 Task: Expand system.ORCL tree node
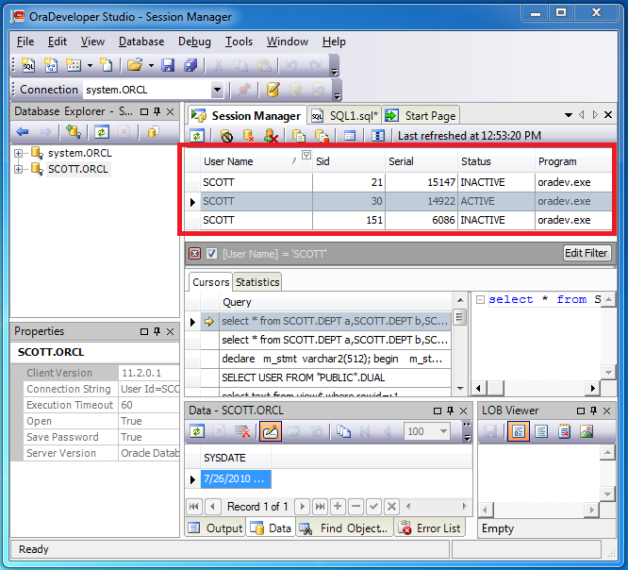[x=18, y=153]
